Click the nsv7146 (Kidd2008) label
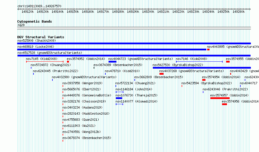Viewport: 259px width, 152px height. [191, 59]
